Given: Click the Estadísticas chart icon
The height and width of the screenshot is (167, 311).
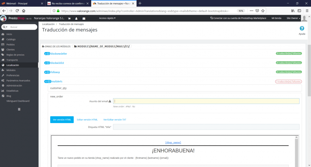Looking at the screenshot, I should [3, 91].
